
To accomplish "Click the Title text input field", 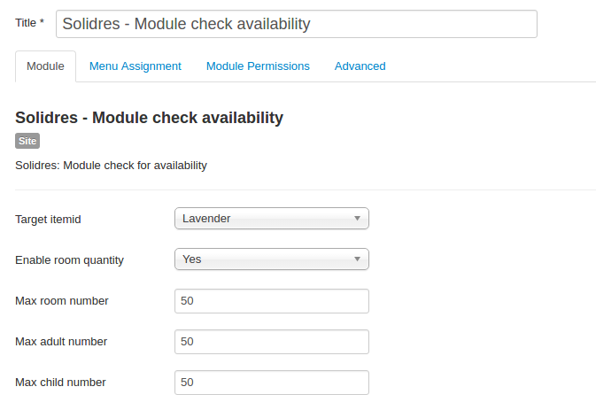I will pyautogui.click(x=296, y=24).
